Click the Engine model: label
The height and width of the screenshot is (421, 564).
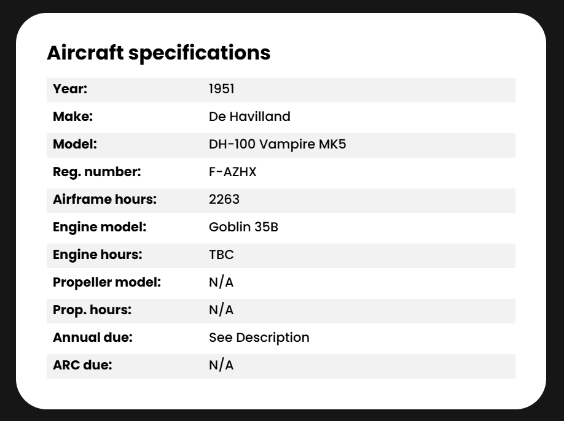pos(100,228)
